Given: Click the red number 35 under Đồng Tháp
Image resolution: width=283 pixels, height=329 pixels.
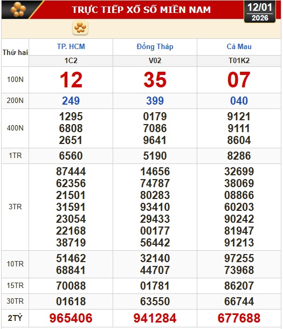Looking at the screenshot, I should click(155, 80).
